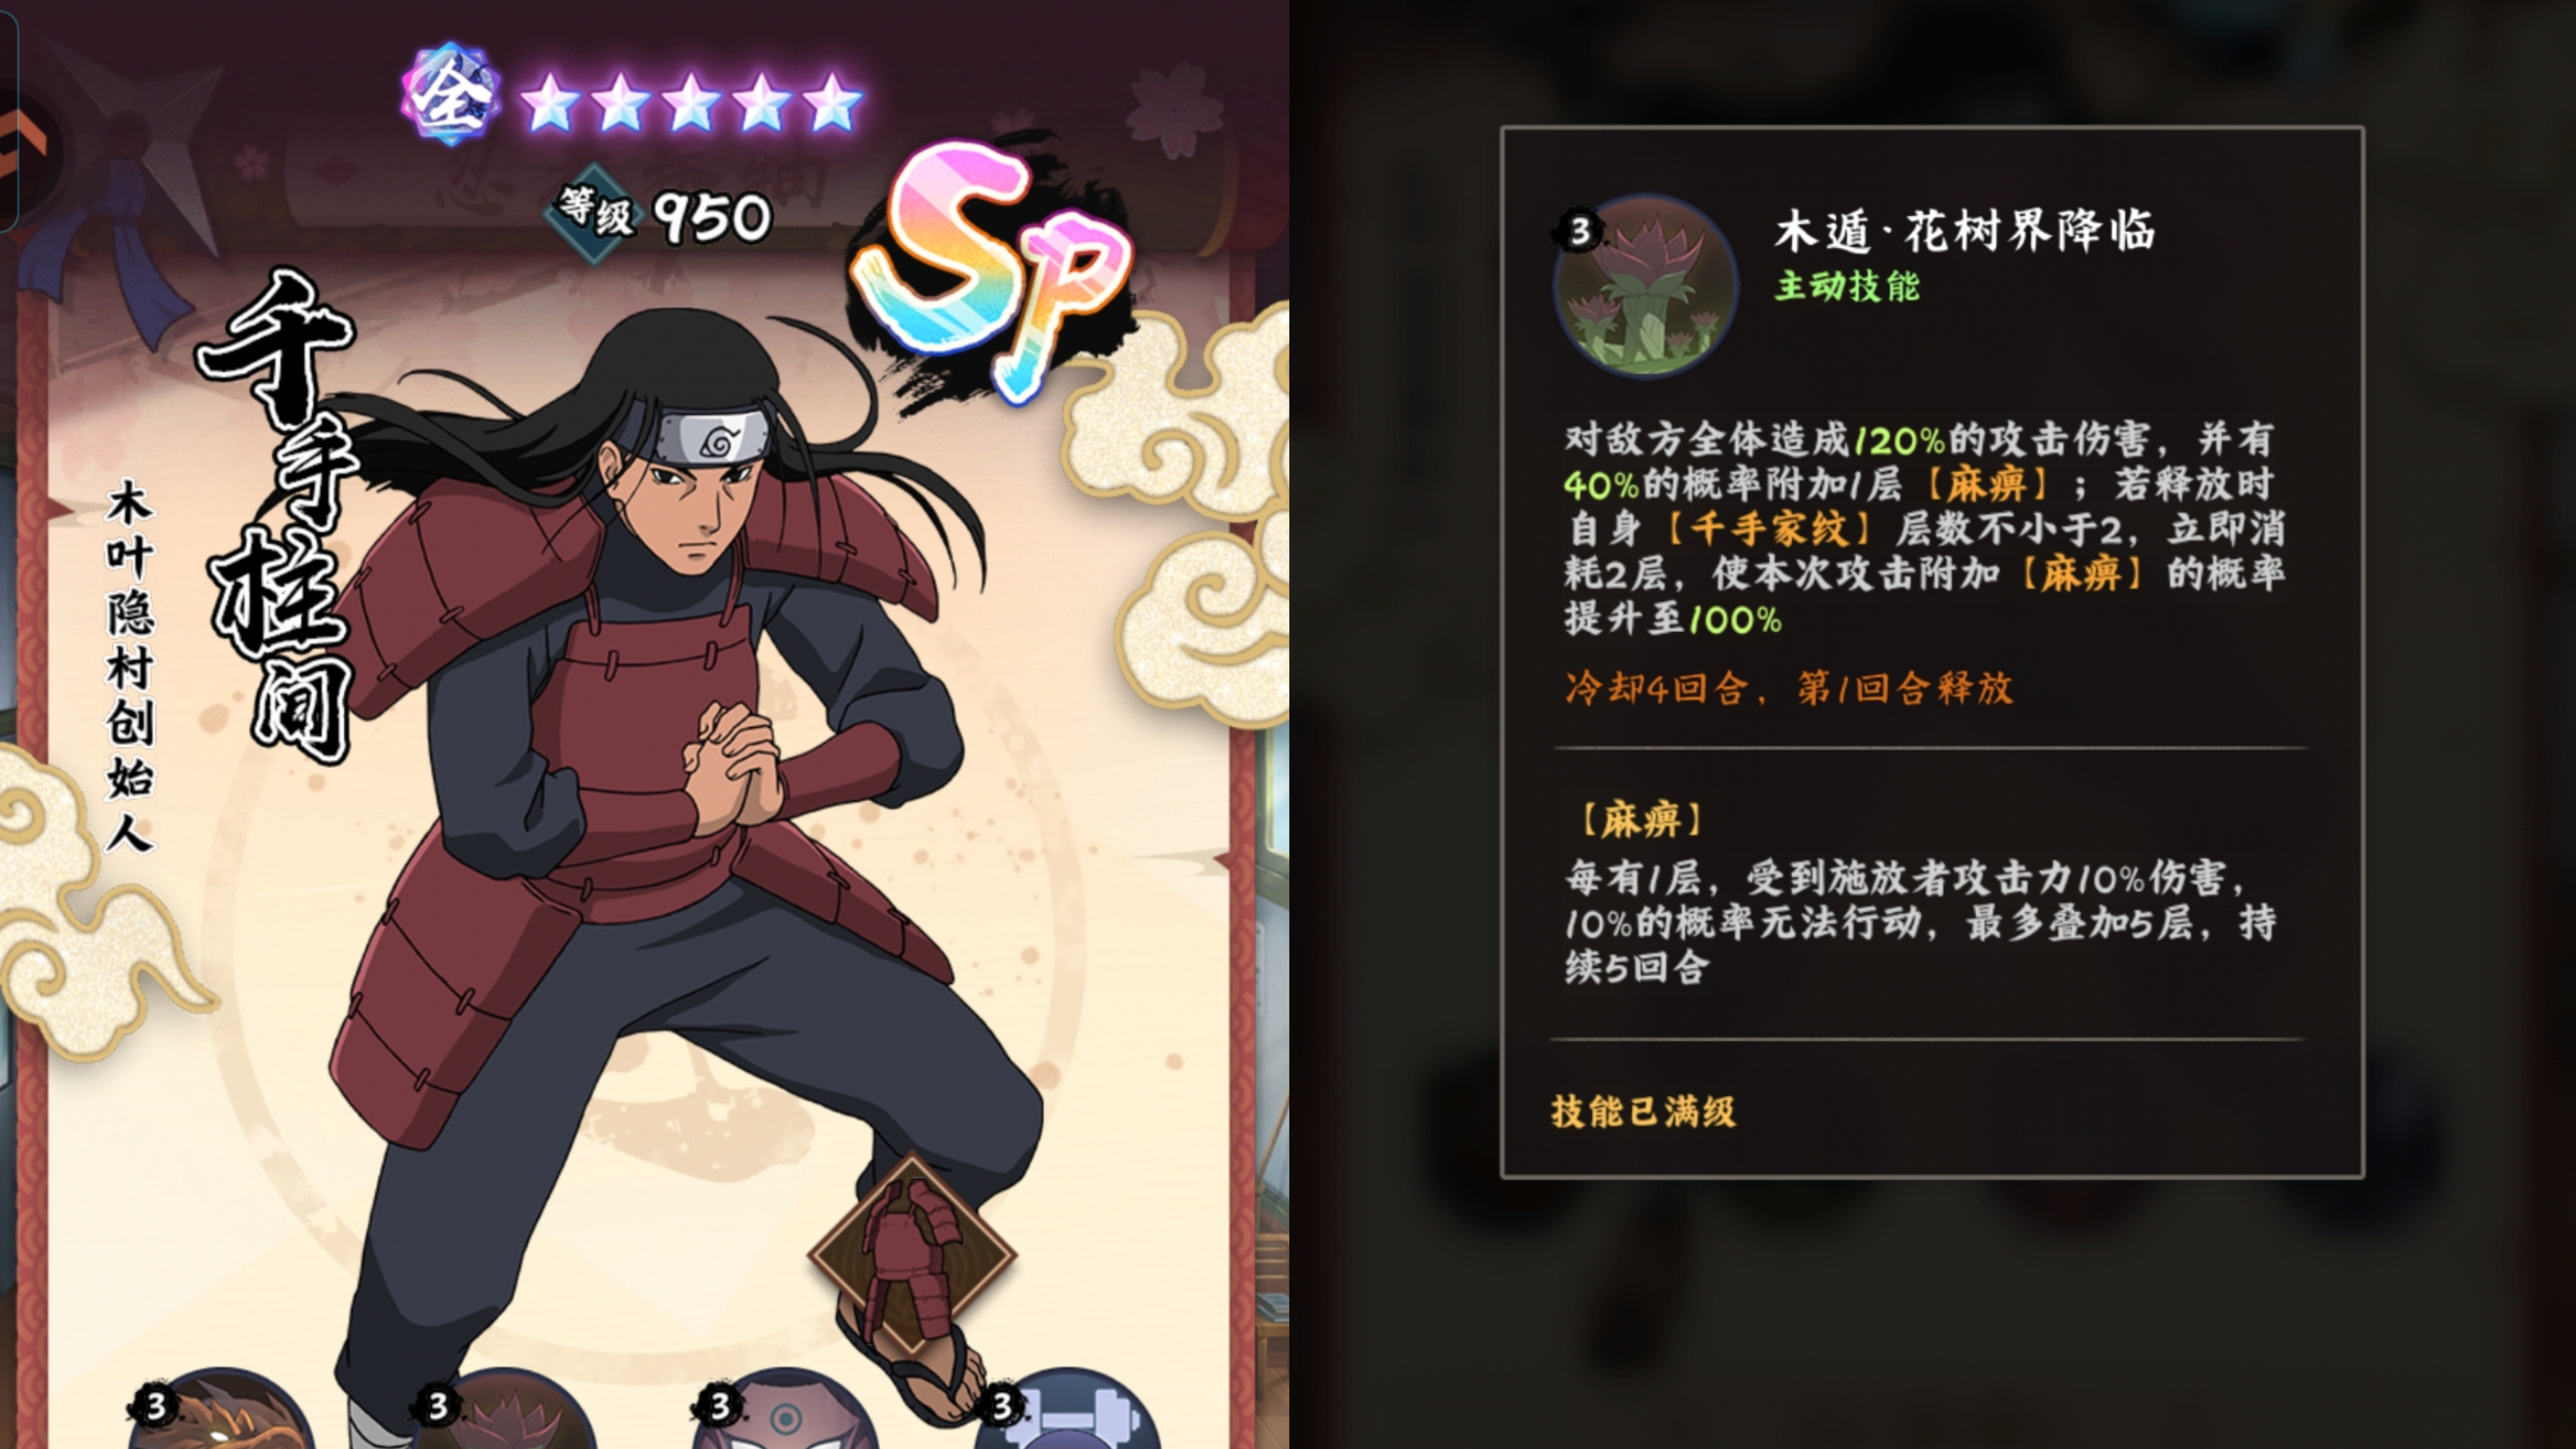The width and height of the screenshot is (2576, 1449).
Task: Tap the five-star rating row
Action: point(691,102)
